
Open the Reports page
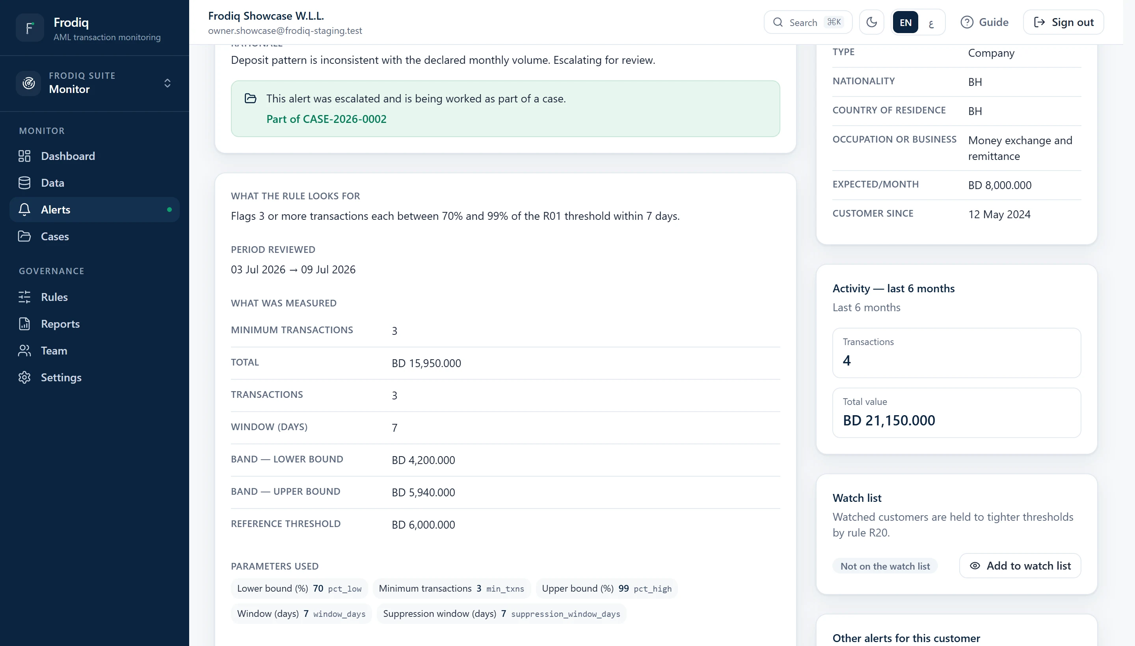[95, 324]
